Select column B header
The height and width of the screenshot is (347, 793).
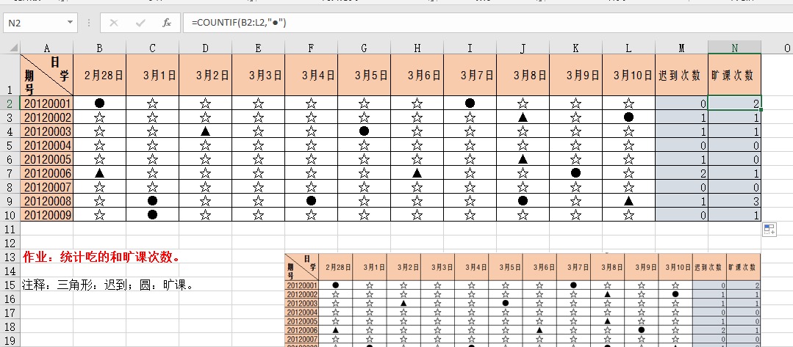(x=100, y=48)
